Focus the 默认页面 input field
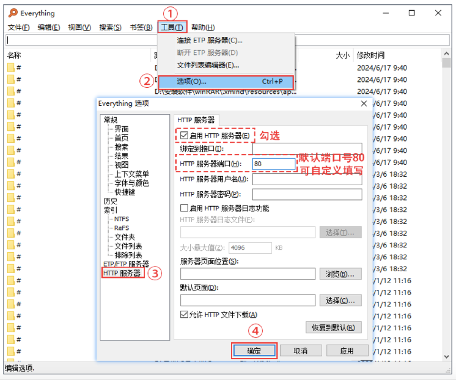This screenshot has height=380, width=456. tap(248, 300)
